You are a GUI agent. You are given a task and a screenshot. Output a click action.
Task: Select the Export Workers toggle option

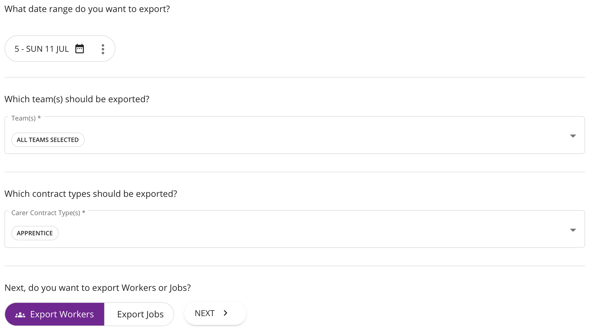[x=55, y=314]
